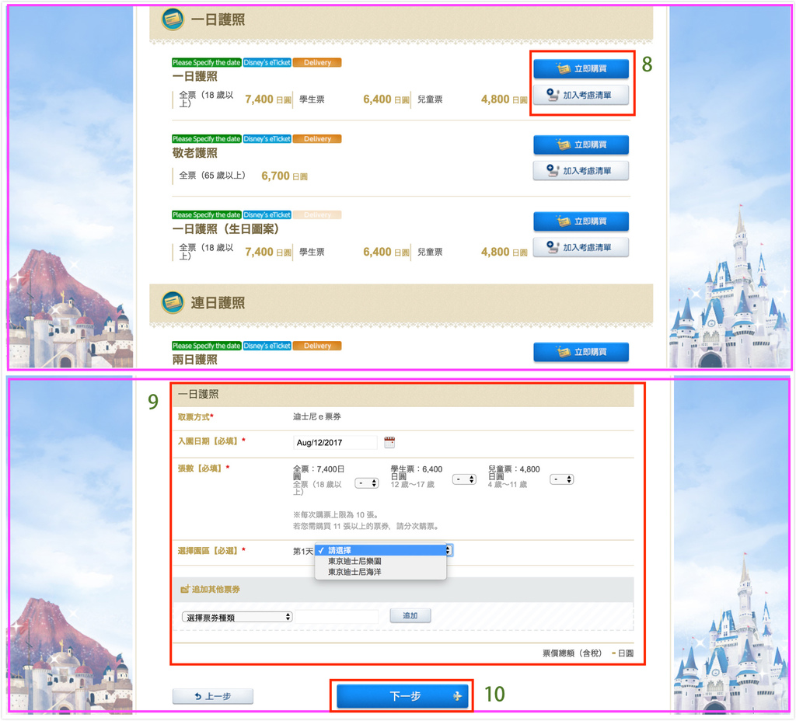Open the 選擇票券種類 dropdown
This screenshot has width=796, height=721.
click(237, 617)
